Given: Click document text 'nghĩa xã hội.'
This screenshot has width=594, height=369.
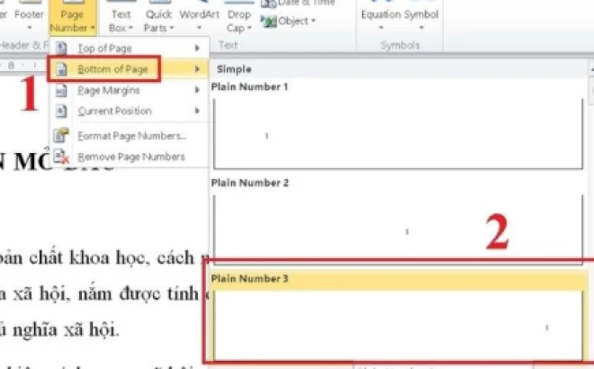Looking at the screenshot, I should pos(66,330).
